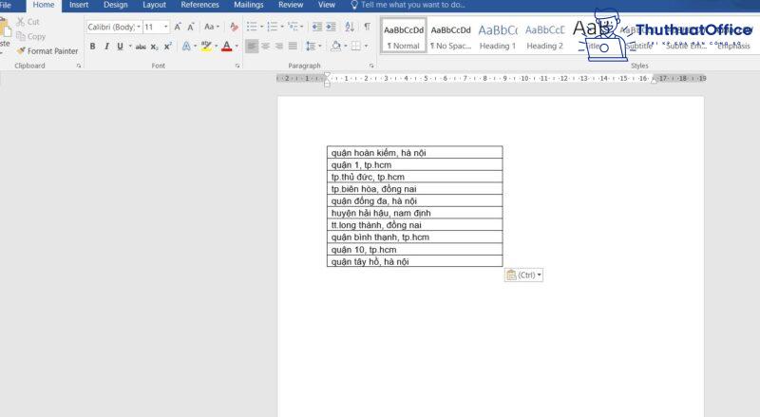Click the Decrease Font Size icon
Screen dimensions: 760x417
[x=191, y=27]
